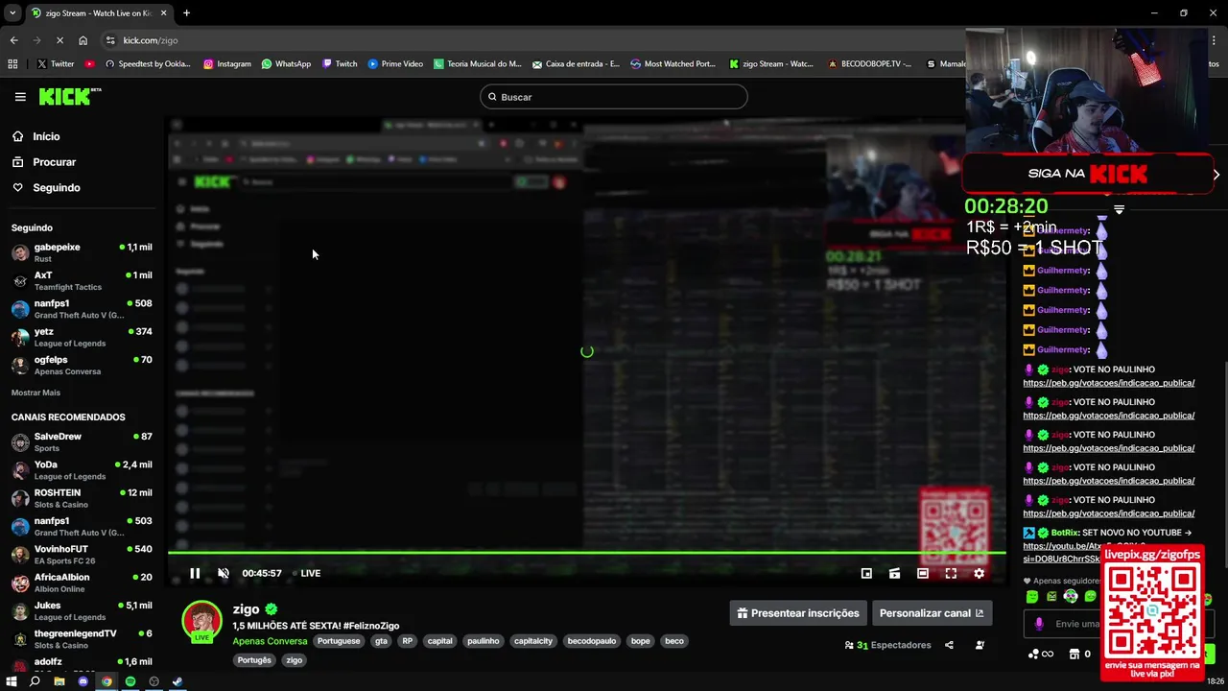
Task: Go to browser home page
Action: click(83, 40)
